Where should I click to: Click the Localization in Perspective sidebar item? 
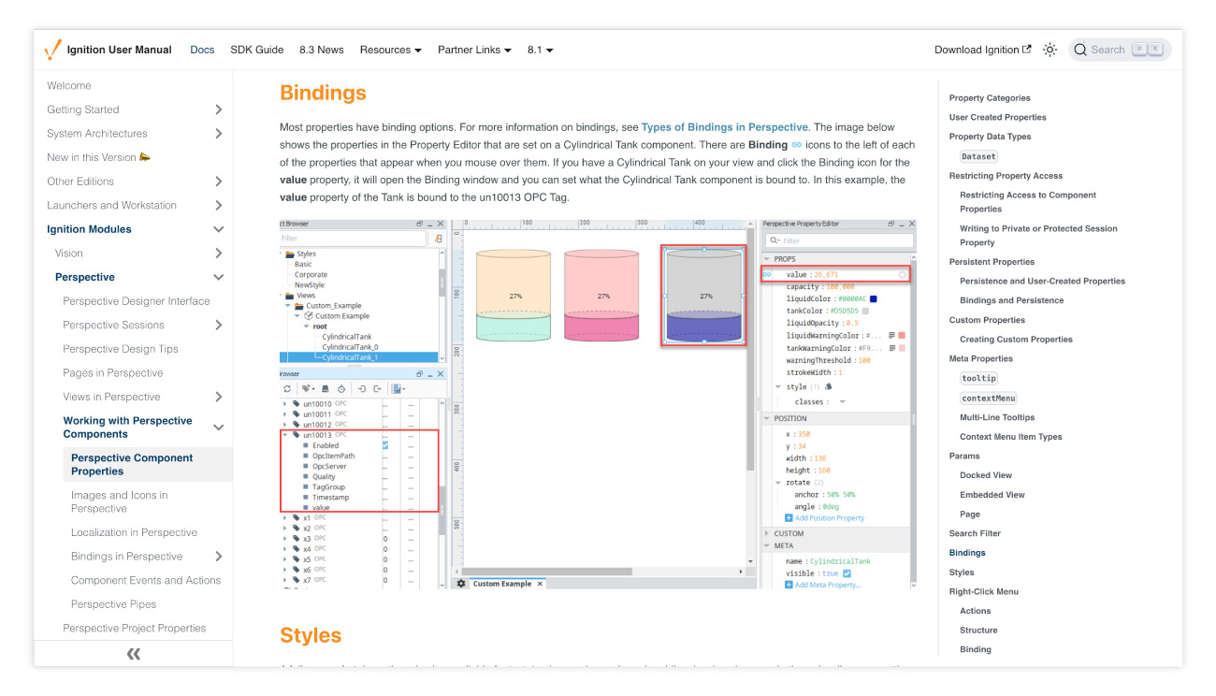coord(135,533)
